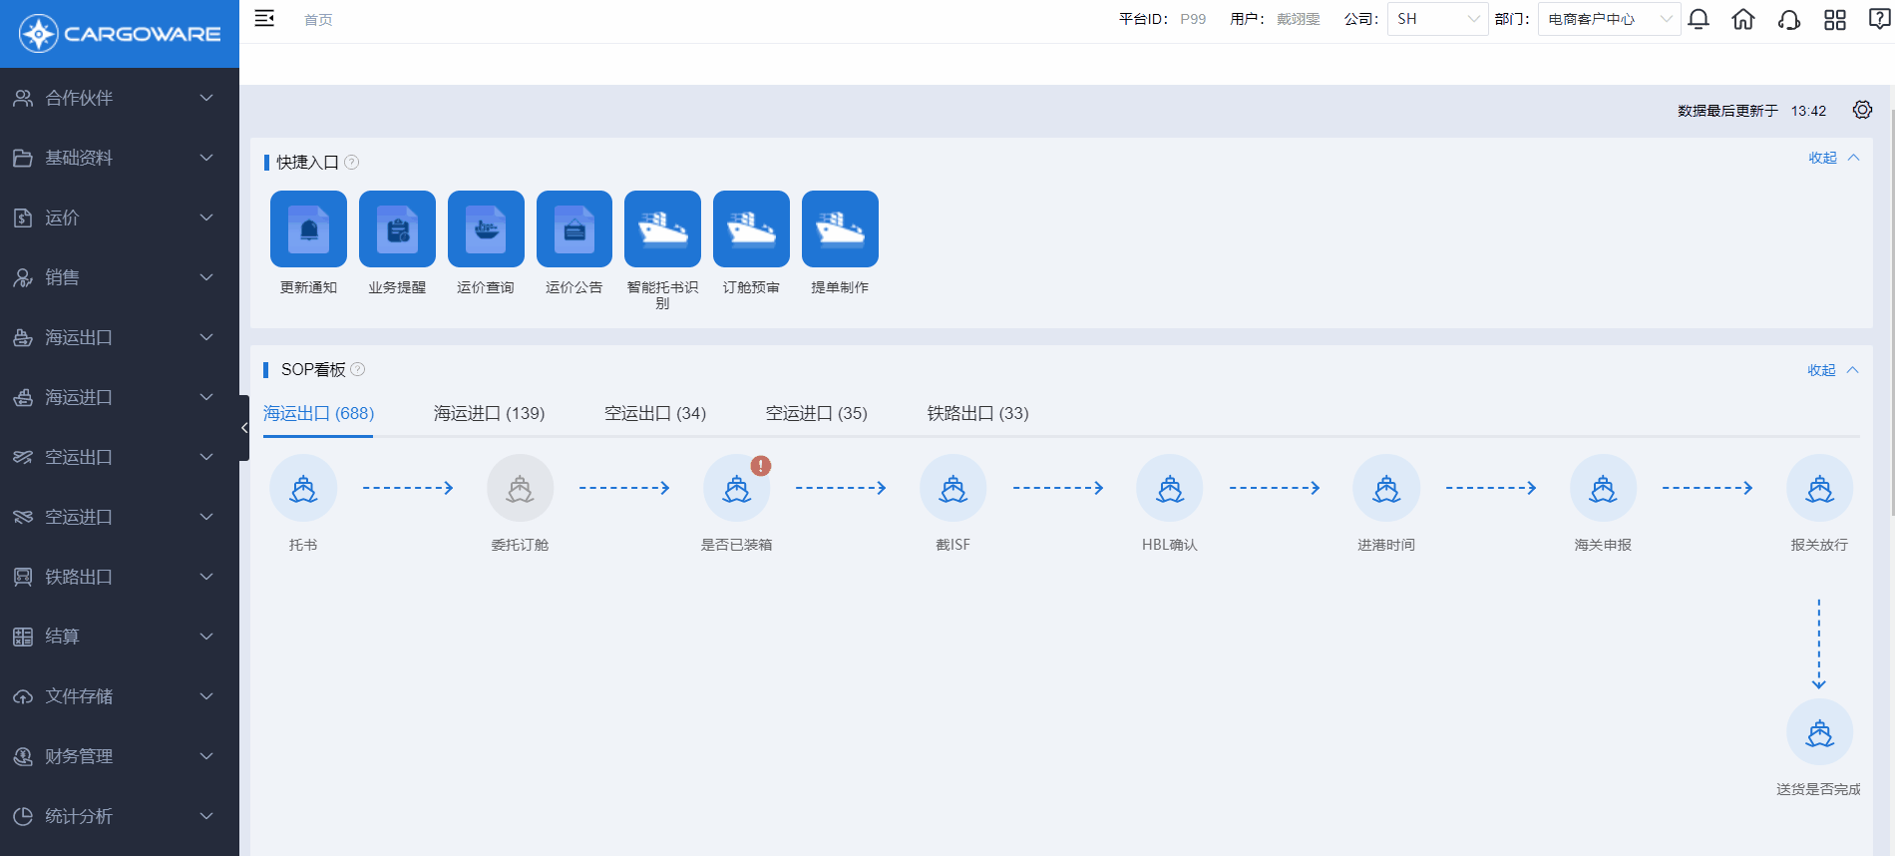Switch to the 空运进口 (35) tab
Screen dimensions: 1895x856
(817, 413)
